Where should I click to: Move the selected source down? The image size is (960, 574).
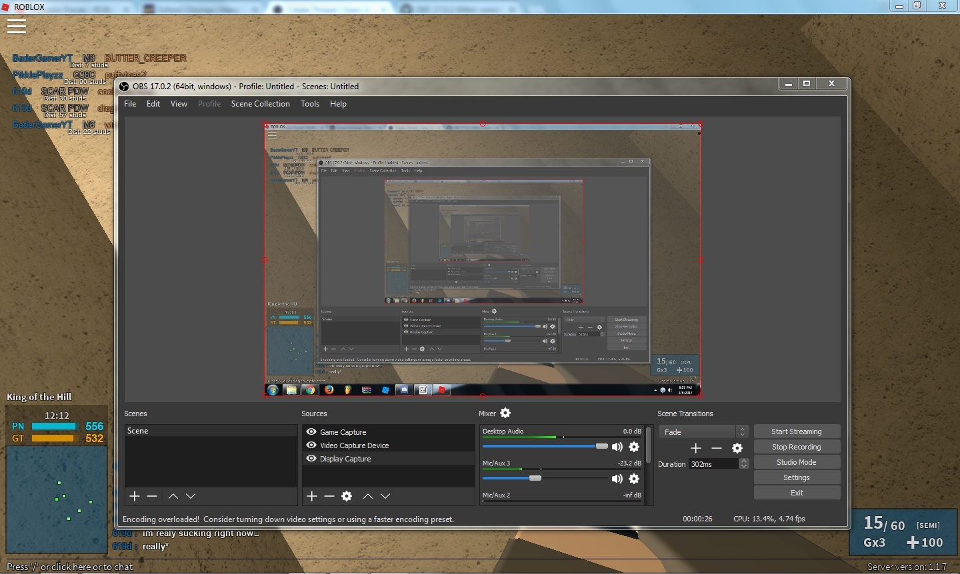(385, 496)
